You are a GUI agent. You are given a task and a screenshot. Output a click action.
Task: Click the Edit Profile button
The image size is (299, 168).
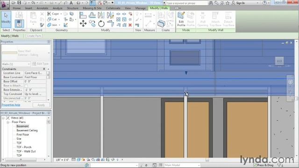click(x=181, y=19)
